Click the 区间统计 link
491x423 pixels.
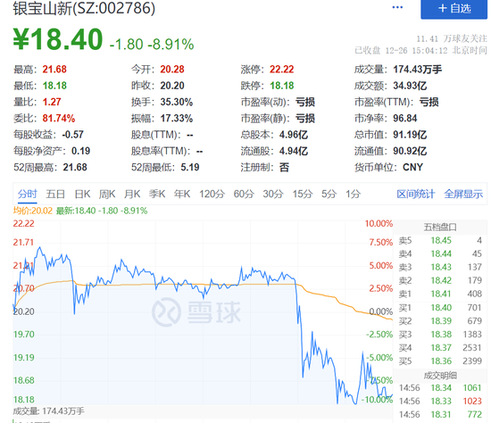click(x=416, y=195)
